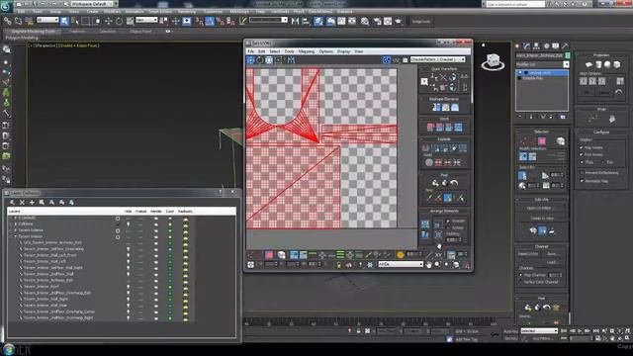
Task: Click the Collisions layer color swatch
Action: (170, 224)
